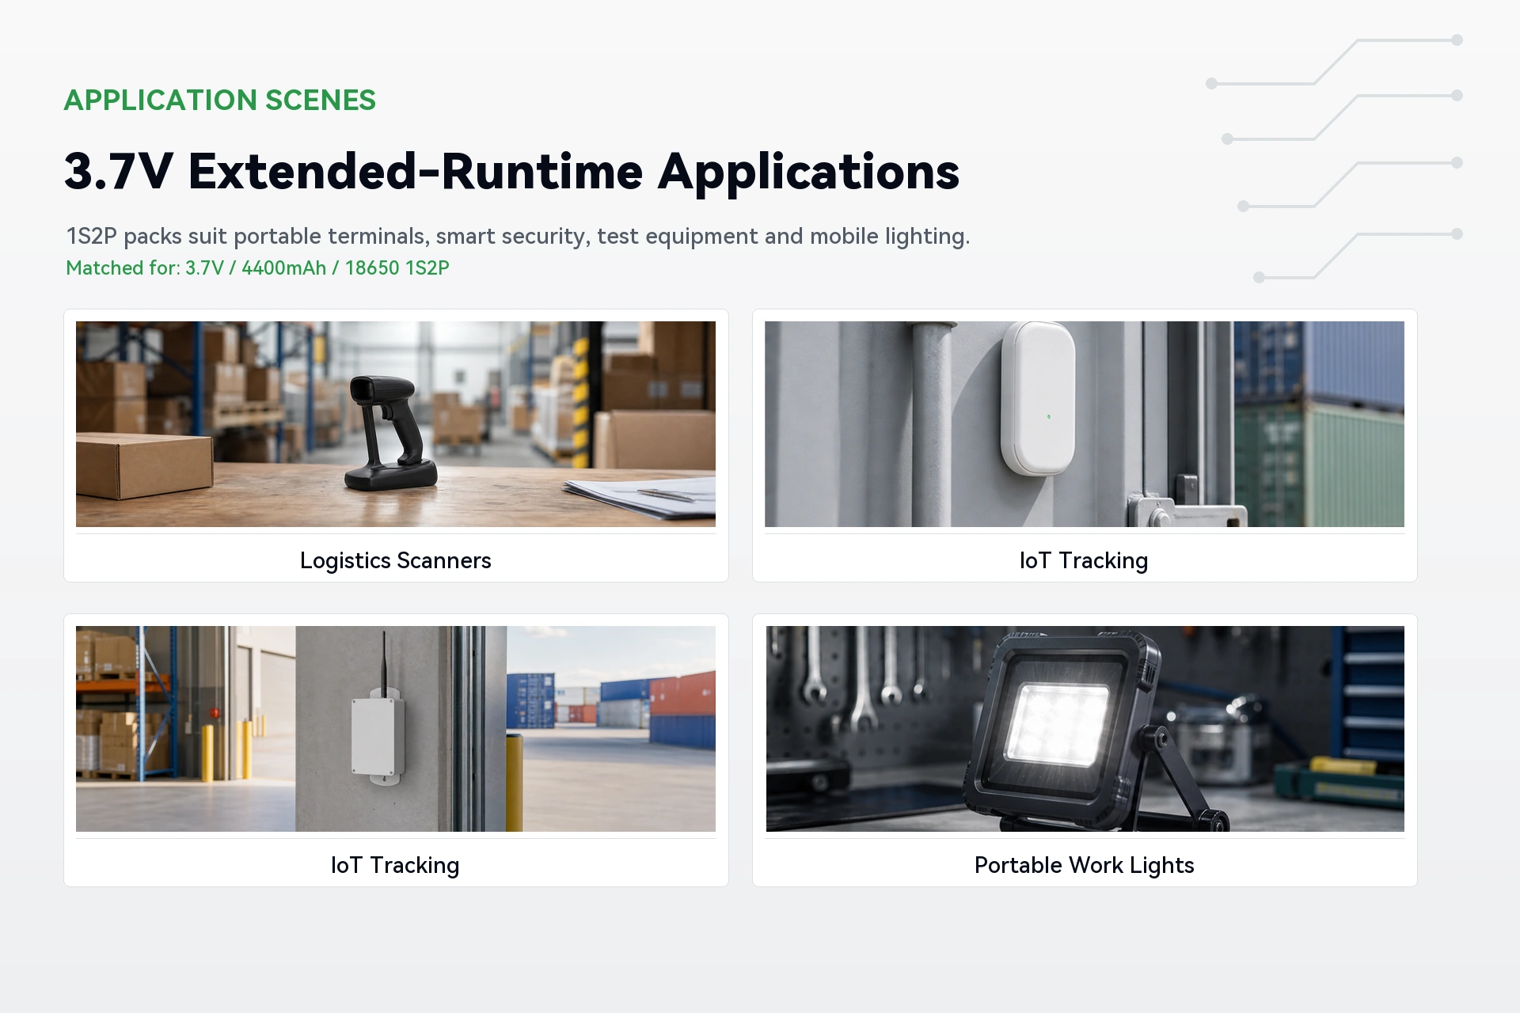Screen dimensions: 1520x1013
Task: Open the Logistics Scanners warehouse photo
Action: (x=396, y=423)
